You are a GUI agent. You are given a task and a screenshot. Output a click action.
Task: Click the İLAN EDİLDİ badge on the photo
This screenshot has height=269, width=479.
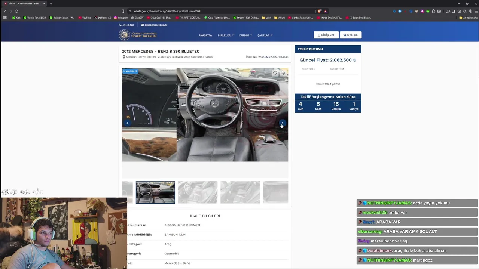[x=130, y=71]
